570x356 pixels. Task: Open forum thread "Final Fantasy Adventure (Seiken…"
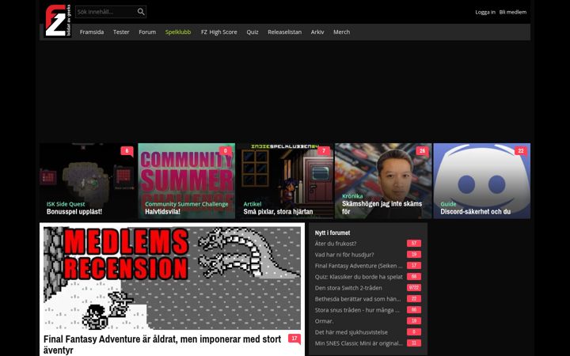pyautogui.click(x=359, y=266)
